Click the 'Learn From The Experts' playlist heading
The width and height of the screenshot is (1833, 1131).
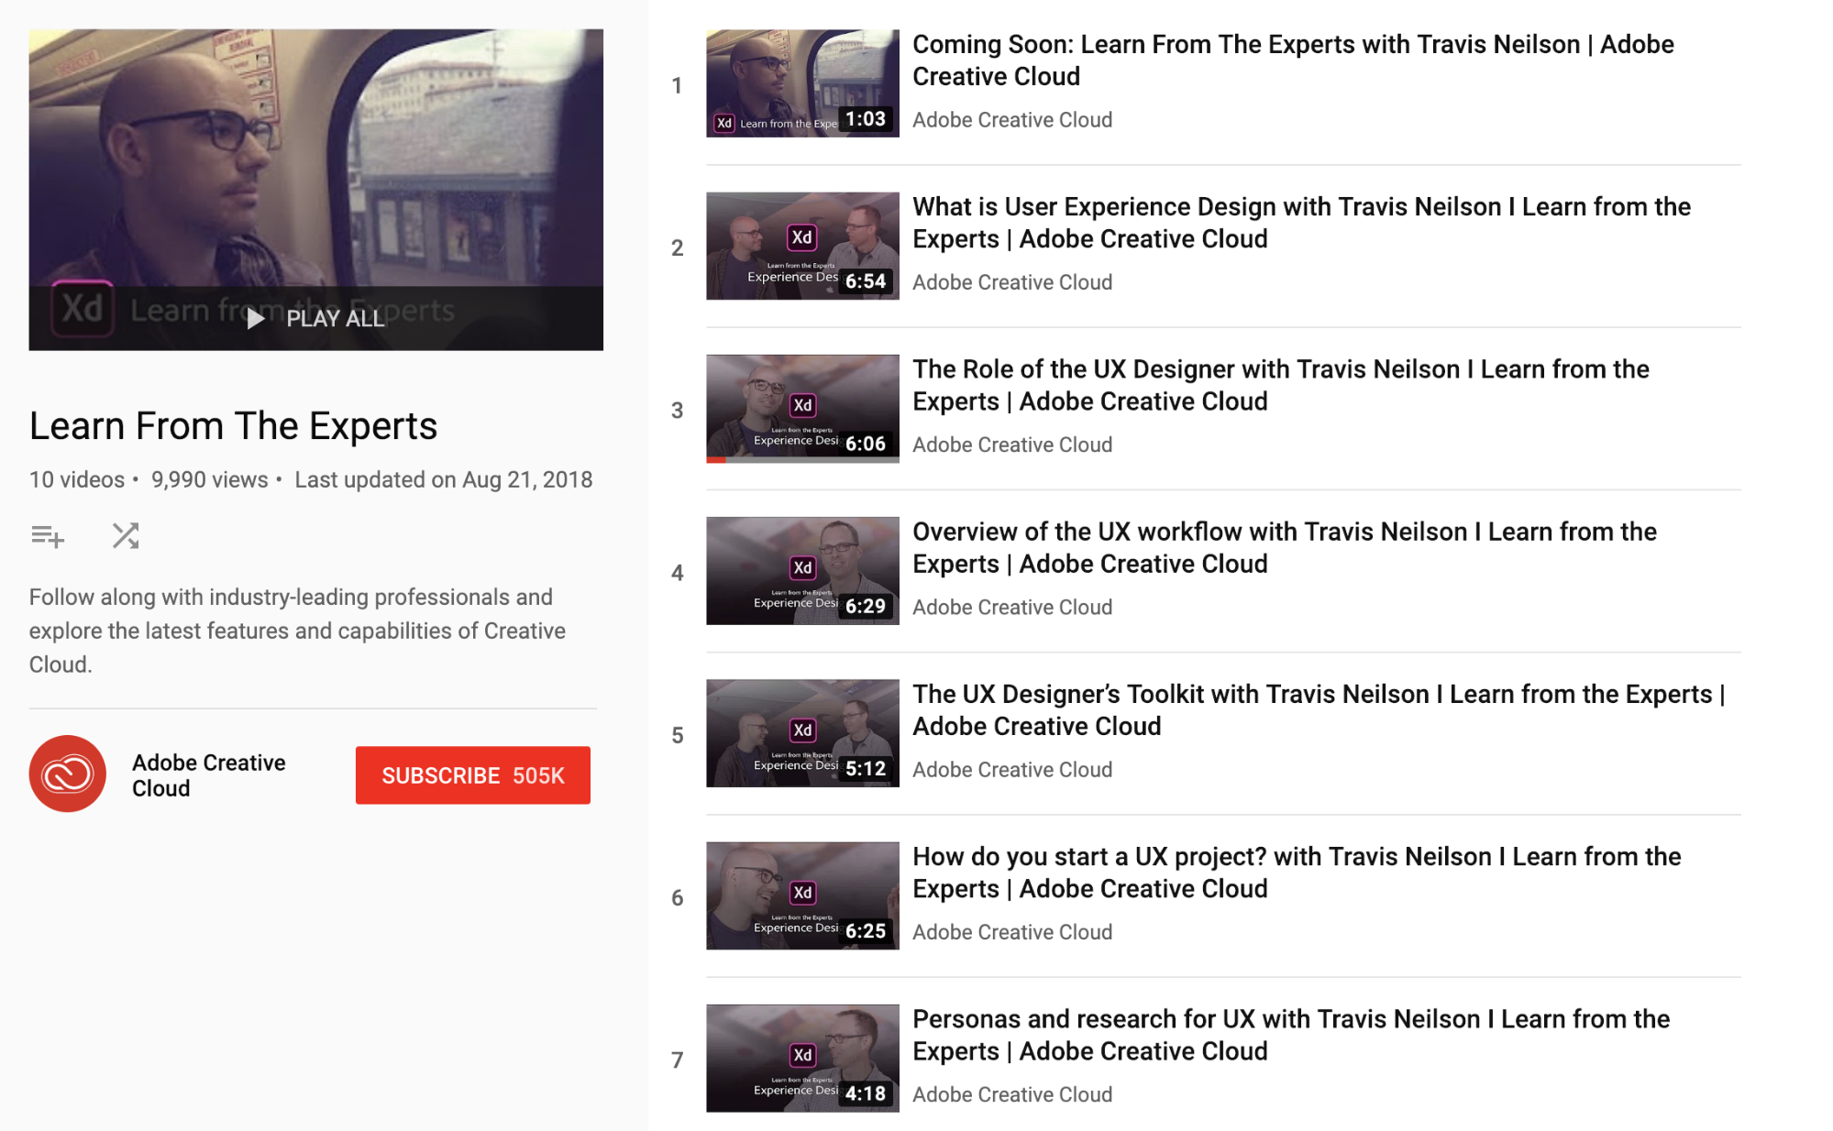coord(233,426)
